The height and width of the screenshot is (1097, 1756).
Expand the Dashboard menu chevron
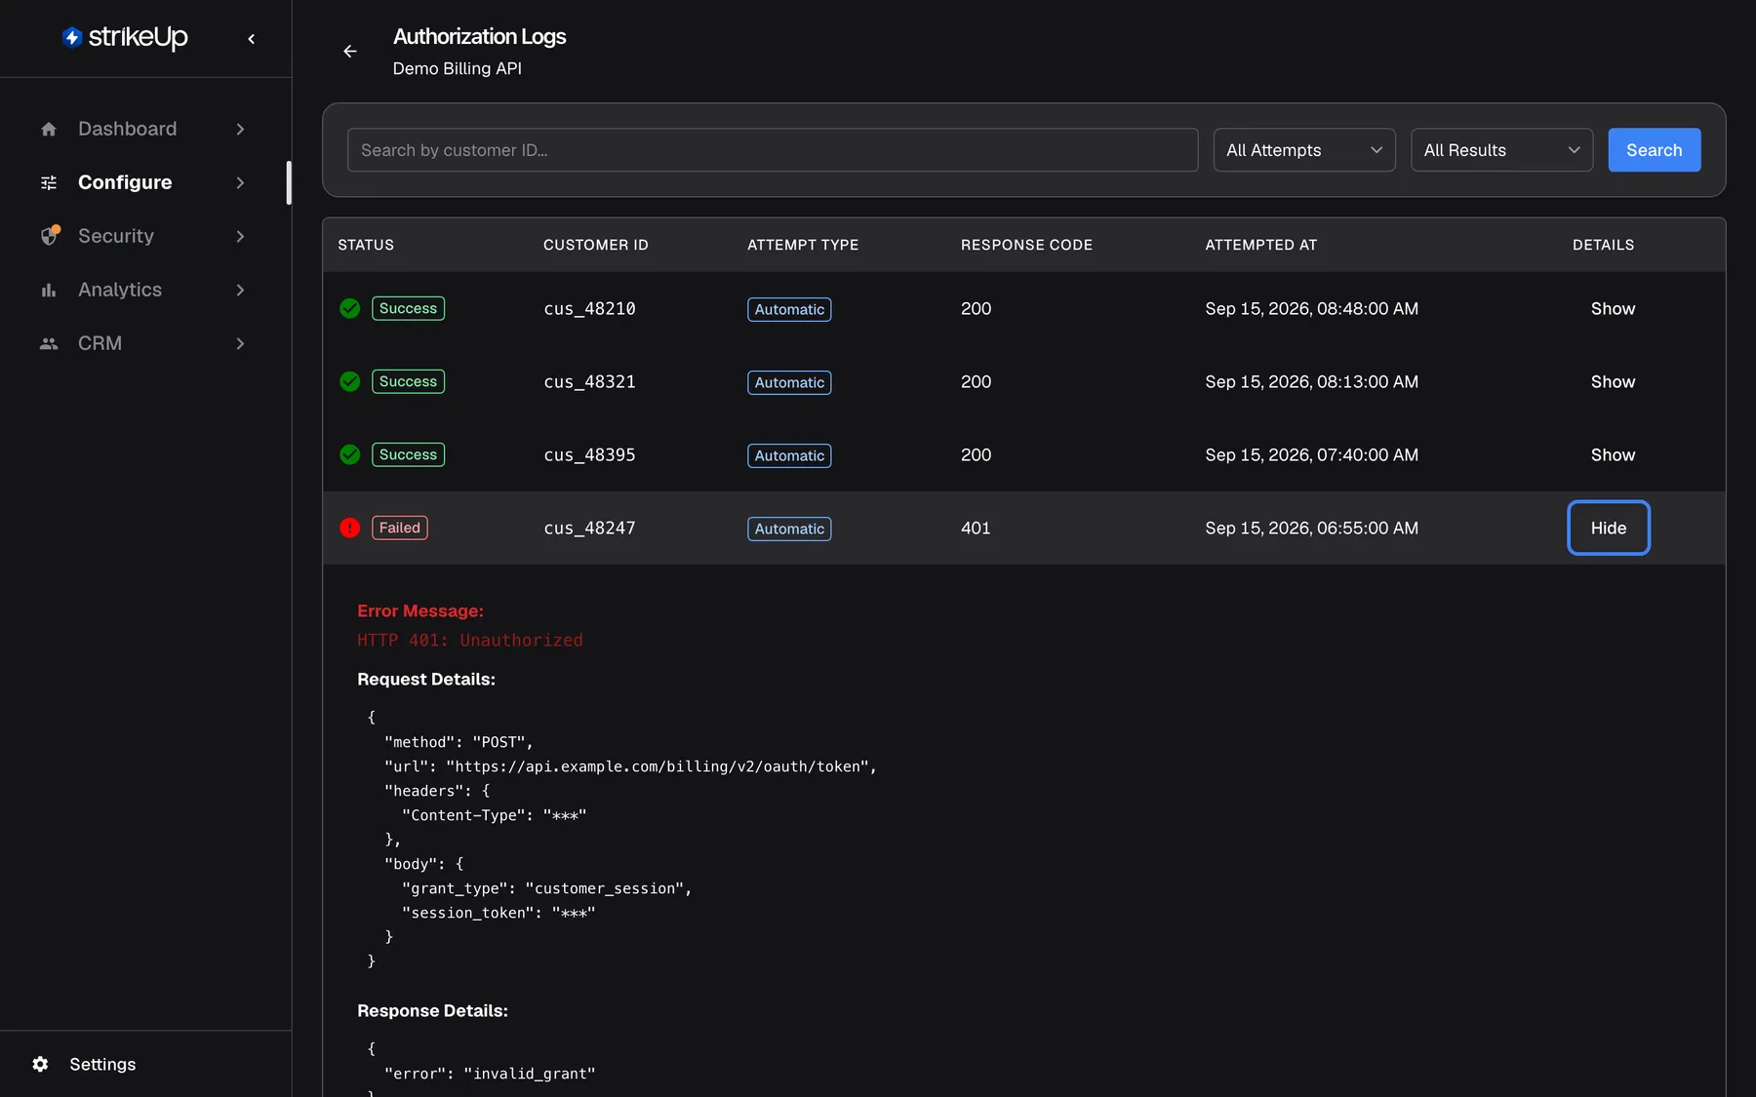click(x=240, y=129)
